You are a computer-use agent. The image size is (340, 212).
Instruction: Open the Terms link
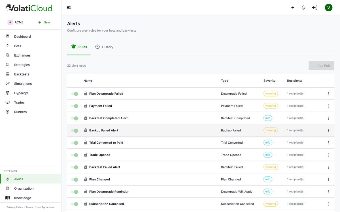[29, 207]
